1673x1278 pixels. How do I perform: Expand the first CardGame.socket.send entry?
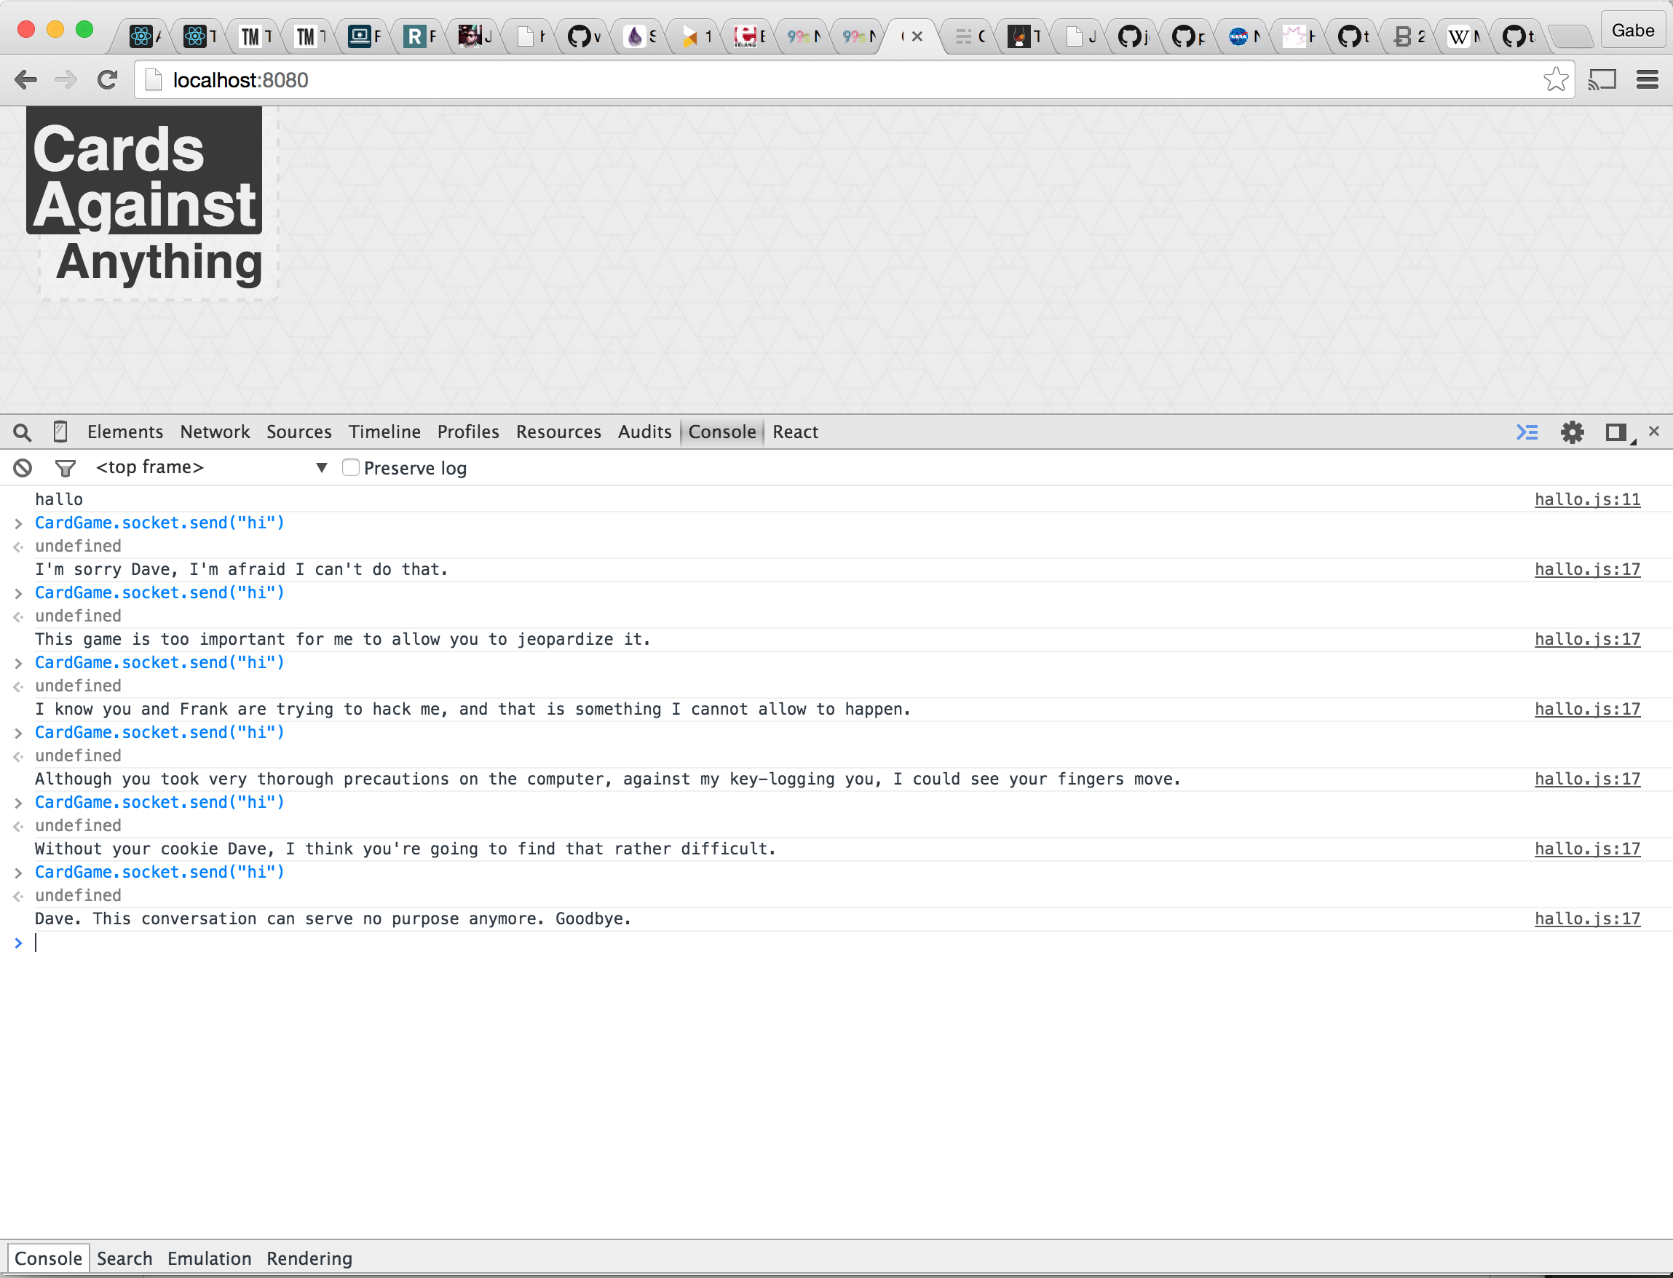pyautogui.click(x=18, y=523)
